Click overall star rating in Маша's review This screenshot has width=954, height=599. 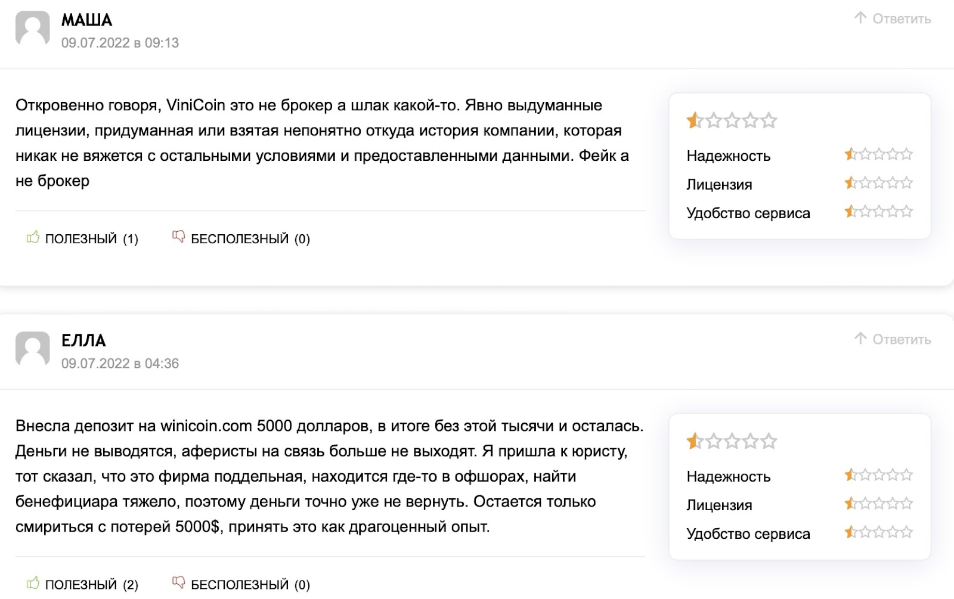click(x=732, y=120)
